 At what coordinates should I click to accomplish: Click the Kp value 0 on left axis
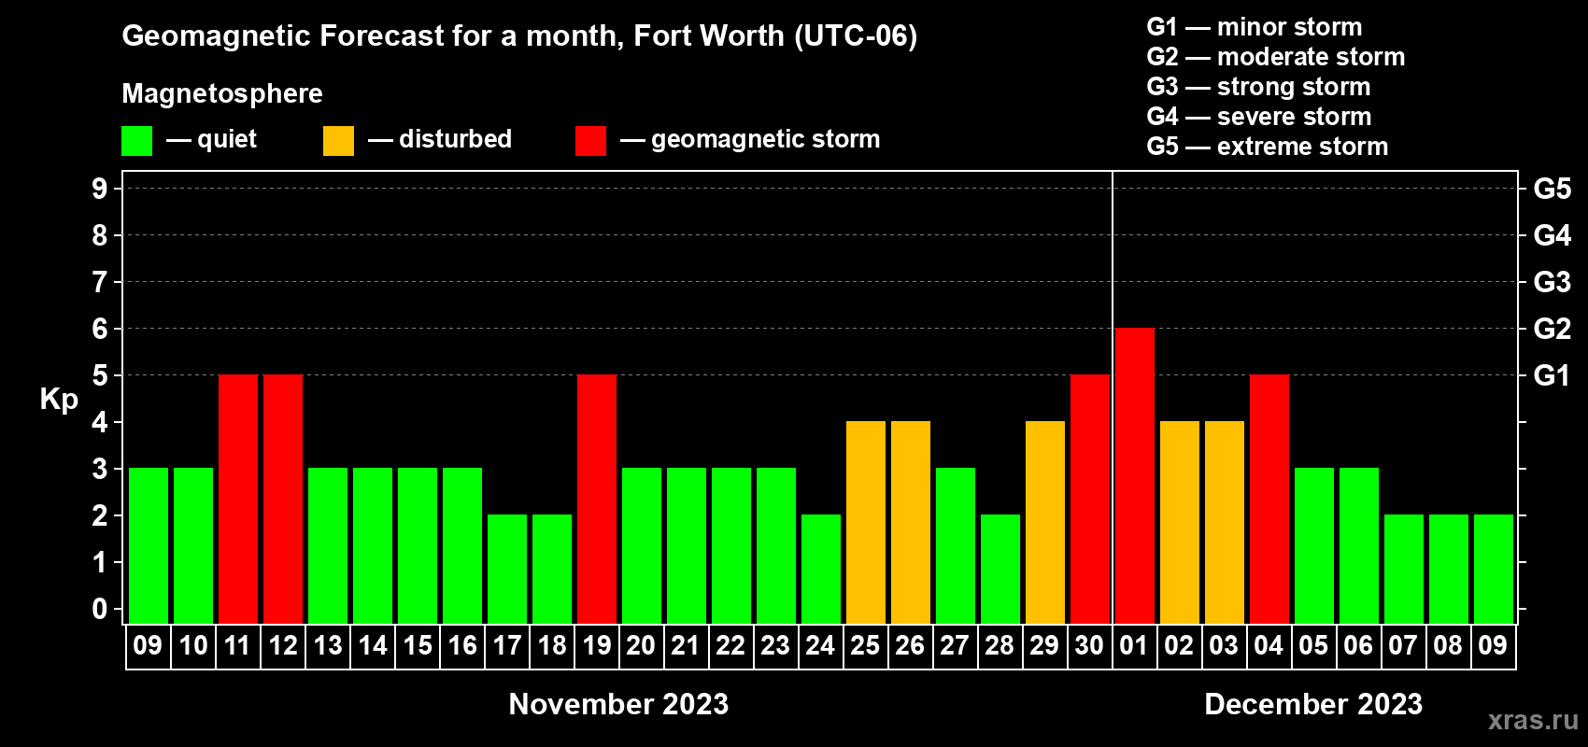tap(100, 609)
